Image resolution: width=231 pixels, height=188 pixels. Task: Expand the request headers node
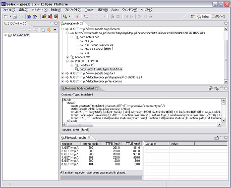[67, 57]
